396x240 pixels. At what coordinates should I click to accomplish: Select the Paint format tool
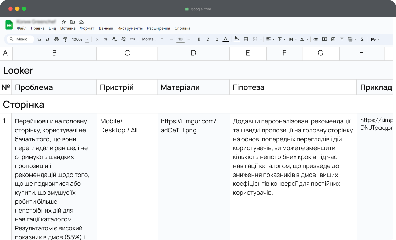65,39
